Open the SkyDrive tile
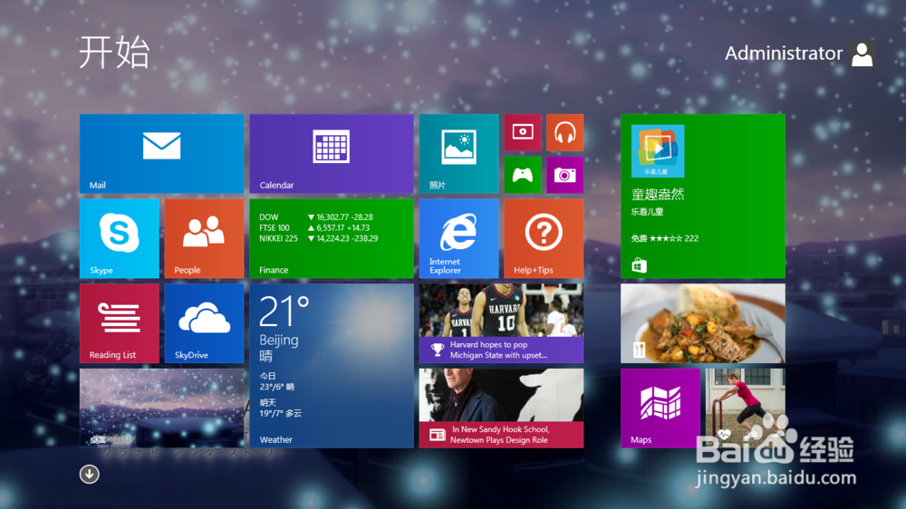The image size is (906, 509). (x=204, y=323)
